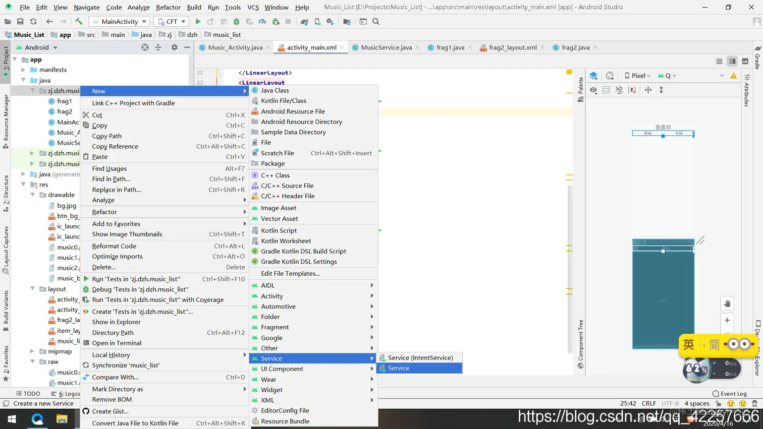This screenshot has height=429, width=763.
Task: Expand the mipmap folder in tree
Action: click(x=32, y=351)
